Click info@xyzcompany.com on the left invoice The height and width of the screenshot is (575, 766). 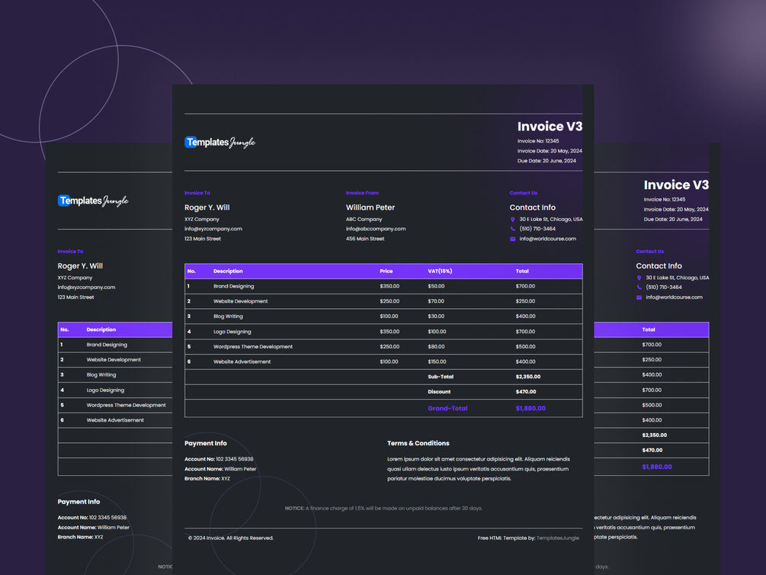click(x=86, y=287)
